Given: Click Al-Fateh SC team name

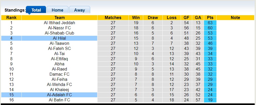Looking at the screenshot, I should pos(59,48).
